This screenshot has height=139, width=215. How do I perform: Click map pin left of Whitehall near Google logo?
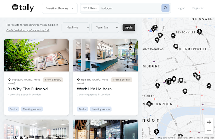click(157, 132)
